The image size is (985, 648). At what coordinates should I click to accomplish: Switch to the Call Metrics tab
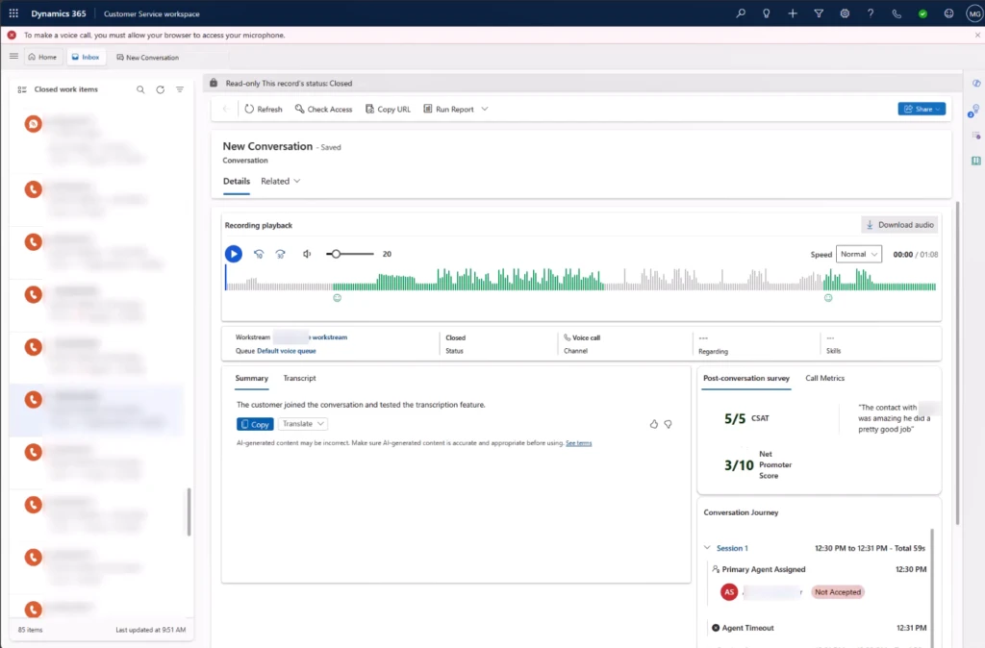823,378
